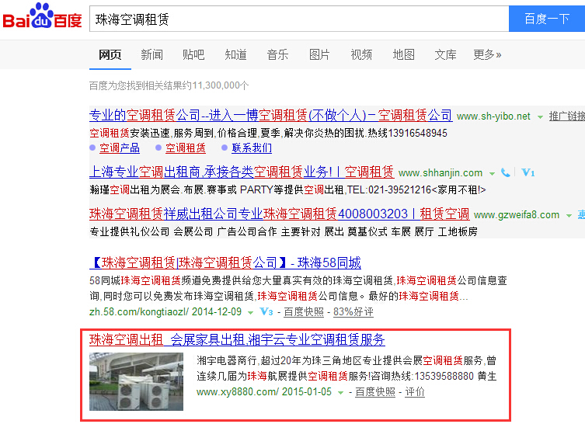
Task: Expand dropdown arrow next to www.gzweifa8.com
Action: [569, 216]
